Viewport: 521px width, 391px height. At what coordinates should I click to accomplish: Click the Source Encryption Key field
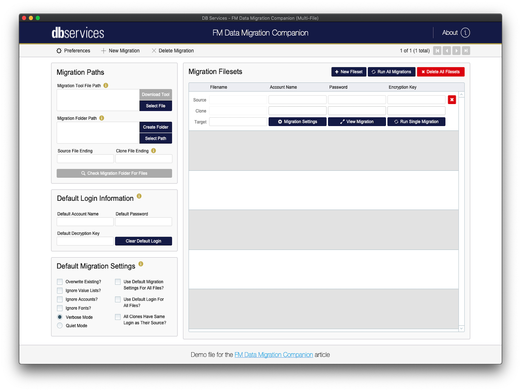pos(416,100)
